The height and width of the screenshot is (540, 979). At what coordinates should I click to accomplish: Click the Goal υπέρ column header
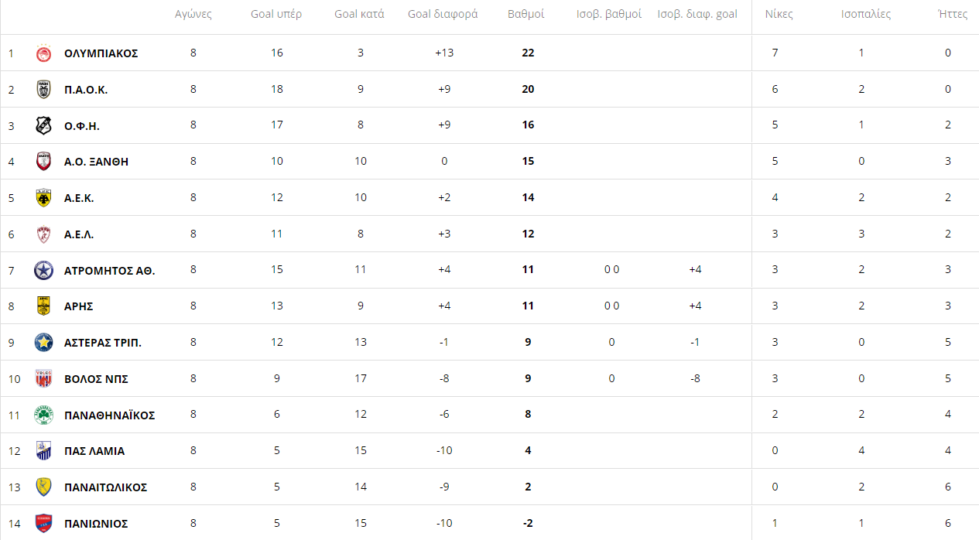point(276,15)
